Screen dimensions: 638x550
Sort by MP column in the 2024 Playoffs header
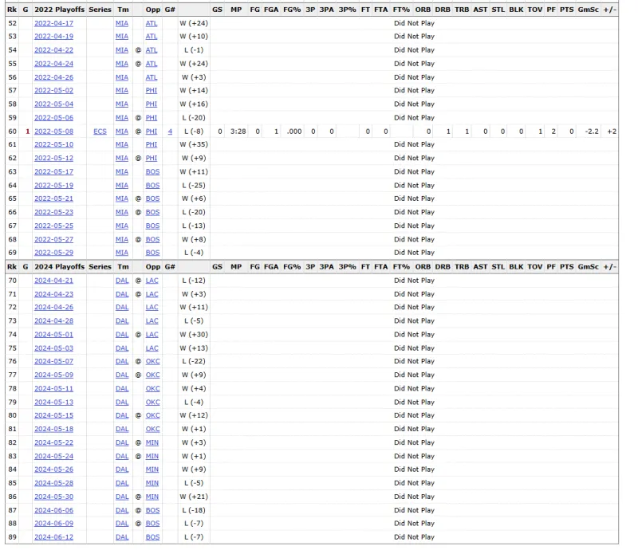click(x=236, y=267)
